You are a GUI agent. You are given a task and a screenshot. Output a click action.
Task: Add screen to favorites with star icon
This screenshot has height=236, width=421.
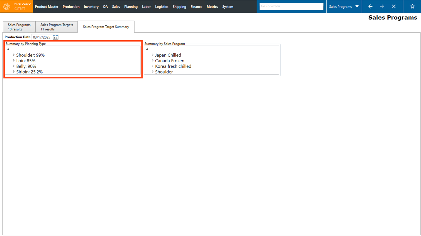coord(412,6)
